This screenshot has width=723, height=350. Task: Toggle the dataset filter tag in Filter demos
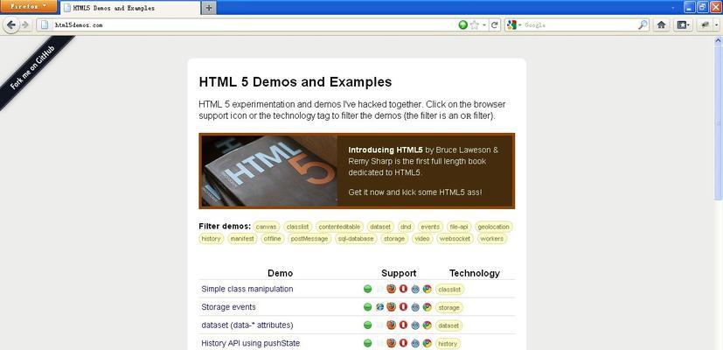[380, 227]
